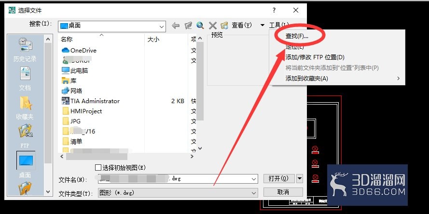The height and width of the screenshot is (214, 429).
Task: Open the 查看 view dropdown
Action: 263,26
